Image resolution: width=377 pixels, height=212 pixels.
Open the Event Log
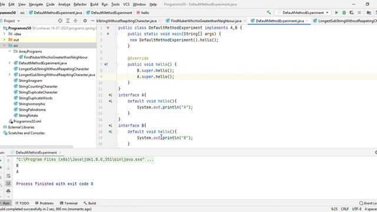(368, 203)
